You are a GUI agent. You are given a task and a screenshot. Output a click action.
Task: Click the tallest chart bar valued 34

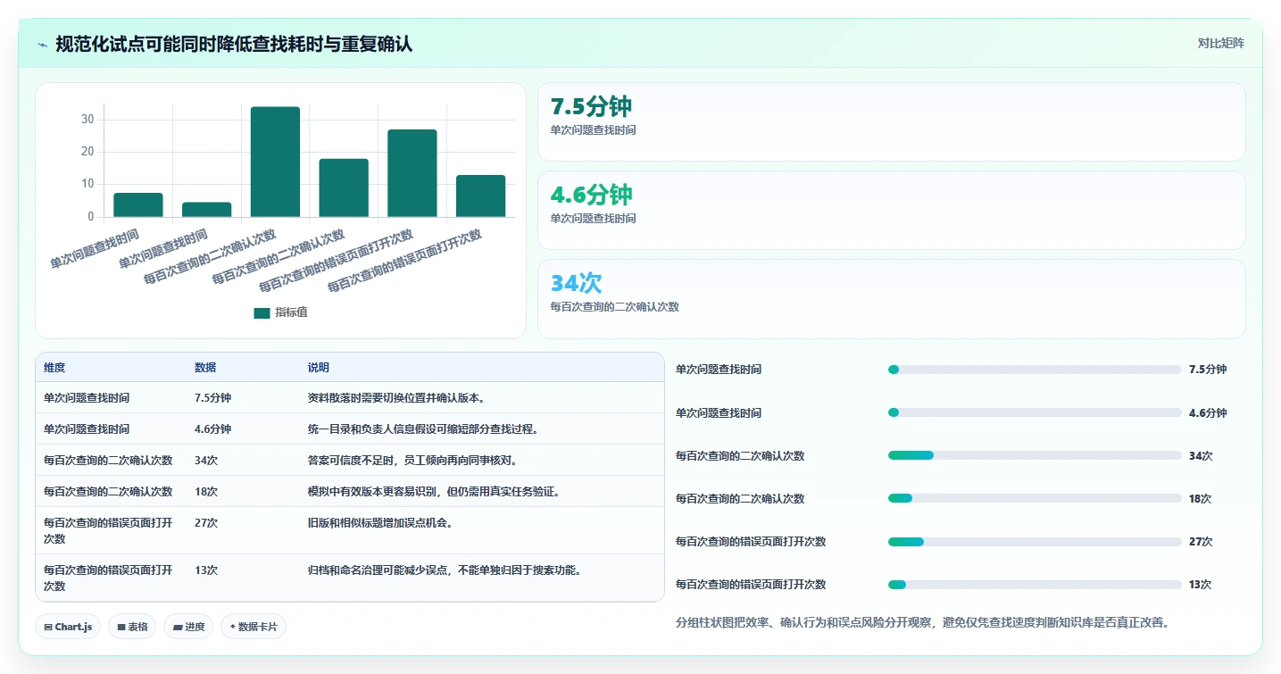tap(275, 162)
